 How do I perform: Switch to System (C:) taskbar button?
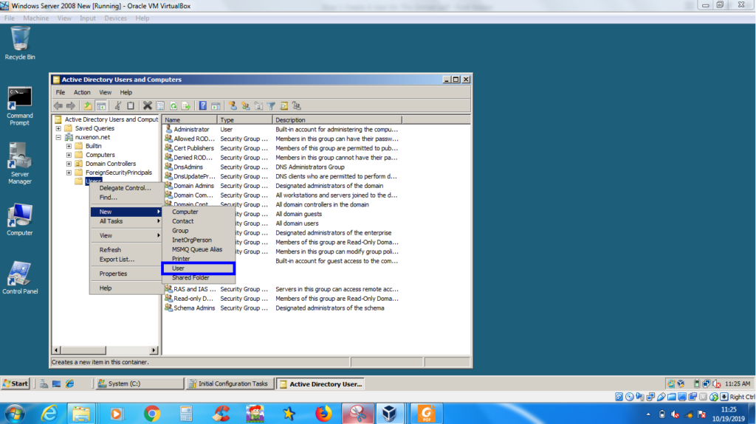click(140, 383)
